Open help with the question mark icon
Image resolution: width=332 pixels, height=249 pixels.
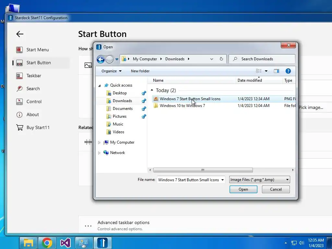(x=288, y=71)
